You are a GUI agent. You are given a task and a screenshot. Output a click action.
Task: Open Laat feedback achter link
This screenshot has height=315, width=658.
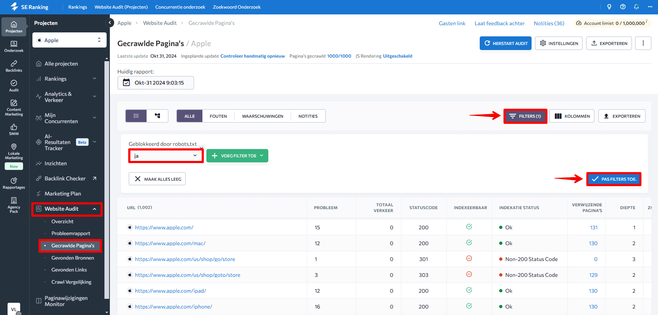point(500,23)
